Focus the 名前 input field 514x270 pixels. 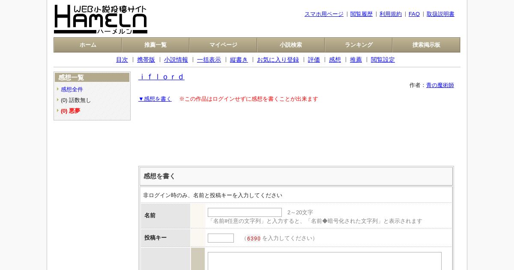[x=245, y=213]
